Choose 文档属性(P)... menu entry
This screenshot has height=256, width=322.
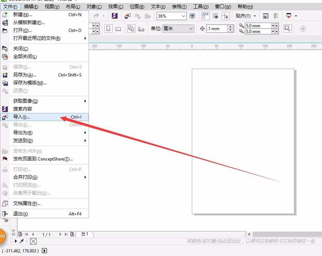pos(45,204)
